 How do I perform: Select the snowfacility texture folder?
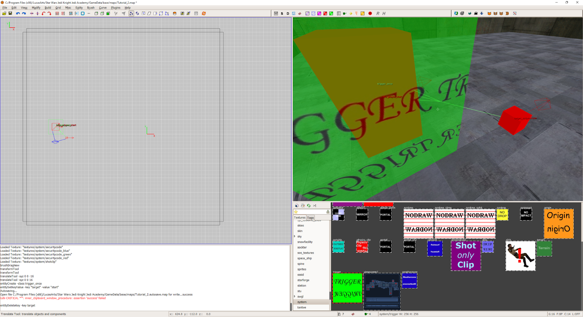point(305,242)
